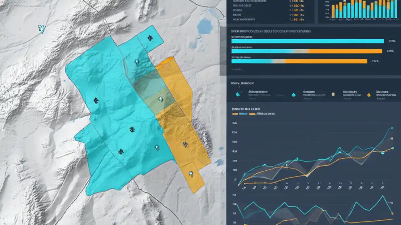This screenshot has width=401, height=225.
Task: Select the statistics list tab in the upper panel
Action: (269, 11)
